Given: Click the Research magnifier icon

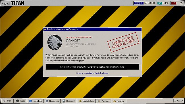Looking at the screenshot, I should pyautogui.click(x=64, y=101).
